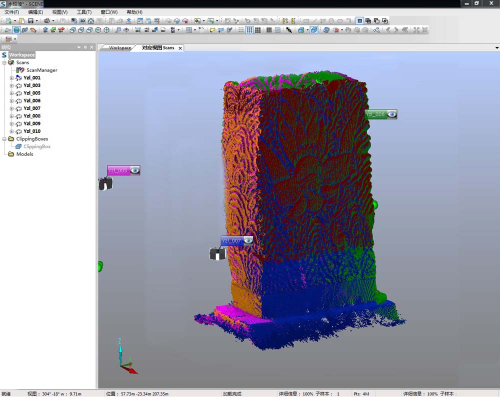Viewport: 500px width, 397px height.
Task: Click the globe navigation mode icon
Action: click(x=16, y=30)
